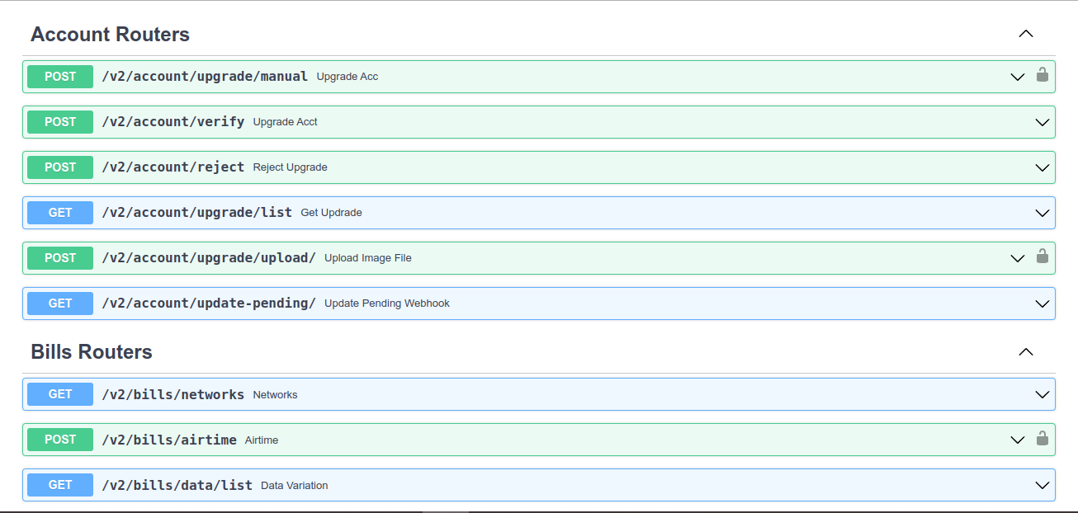
Task: Click POST badge for /v2/account/verify
Action: point(60,122)
